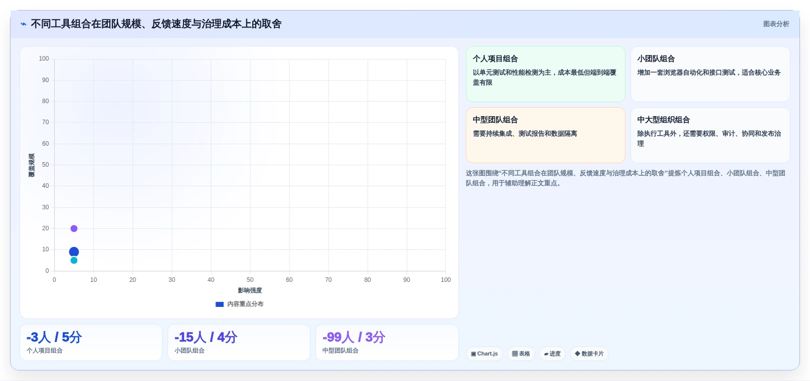Click the lightning icon beside the title

click(24, 24)
